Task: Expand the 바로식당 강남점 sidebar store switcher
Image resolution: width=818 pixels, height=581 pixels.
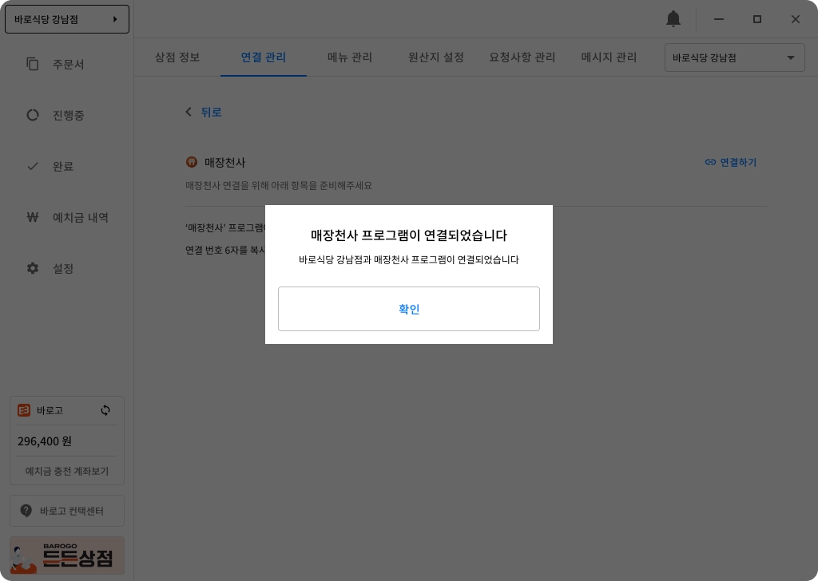Action: point(67,19)
